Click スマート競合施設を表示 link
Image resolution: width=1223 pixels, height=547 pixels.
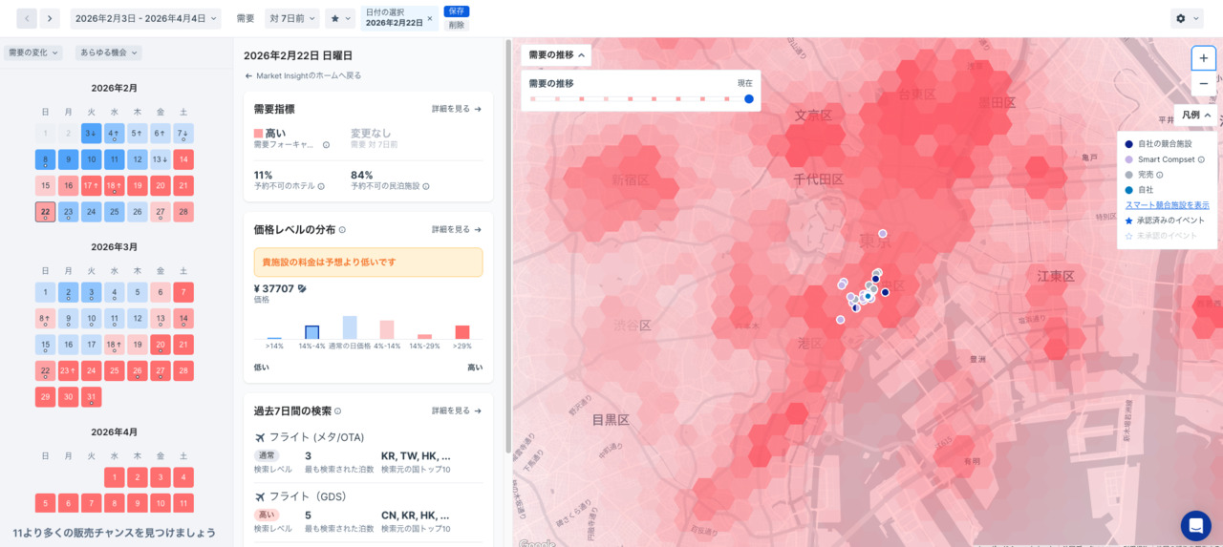(1168, 205)
